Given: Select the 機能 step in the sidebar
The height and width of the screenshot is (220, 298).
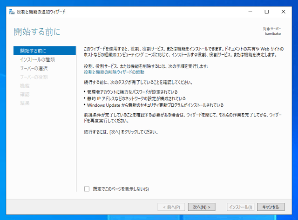Looking at the screenshot, I should (25, 86).
